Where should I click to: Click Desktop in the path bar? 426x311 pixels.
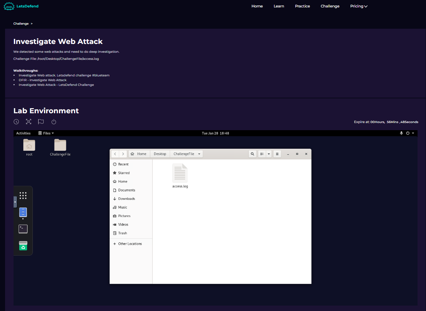click(x=160, y=154)
